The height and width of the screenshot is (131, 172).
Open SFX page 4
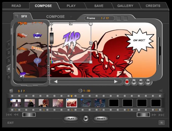click(9, 69)
